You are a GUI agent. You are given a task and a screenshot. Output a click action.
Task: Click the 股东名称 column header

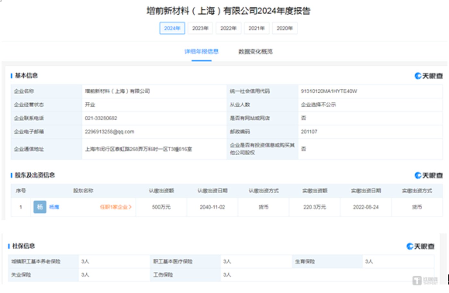pyautogui.click(x=83, y=191)
